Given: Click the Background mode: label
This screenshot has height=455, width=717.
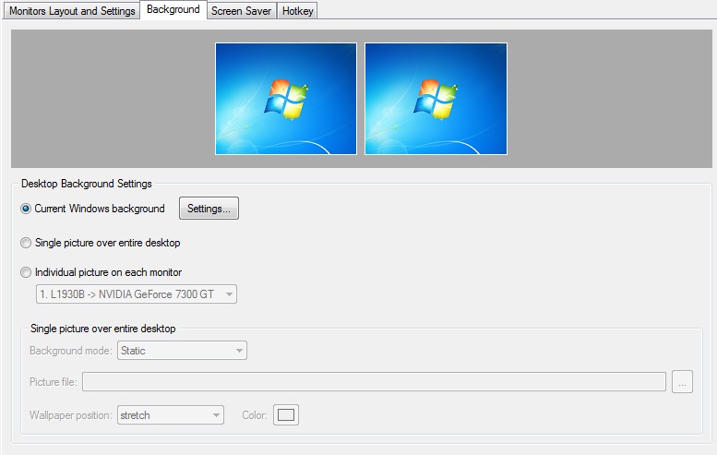Looking at the screenshot, I should coord(71,351).
